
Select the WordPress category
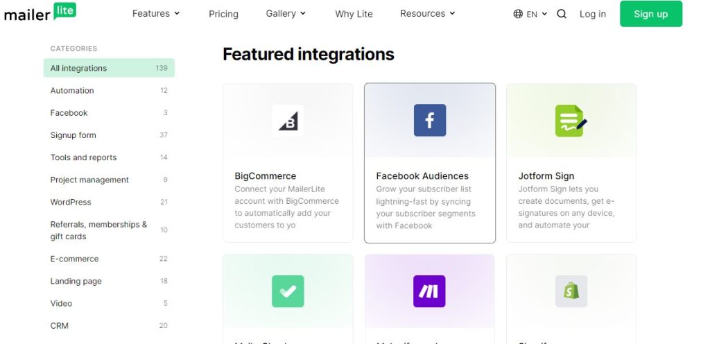109,203
